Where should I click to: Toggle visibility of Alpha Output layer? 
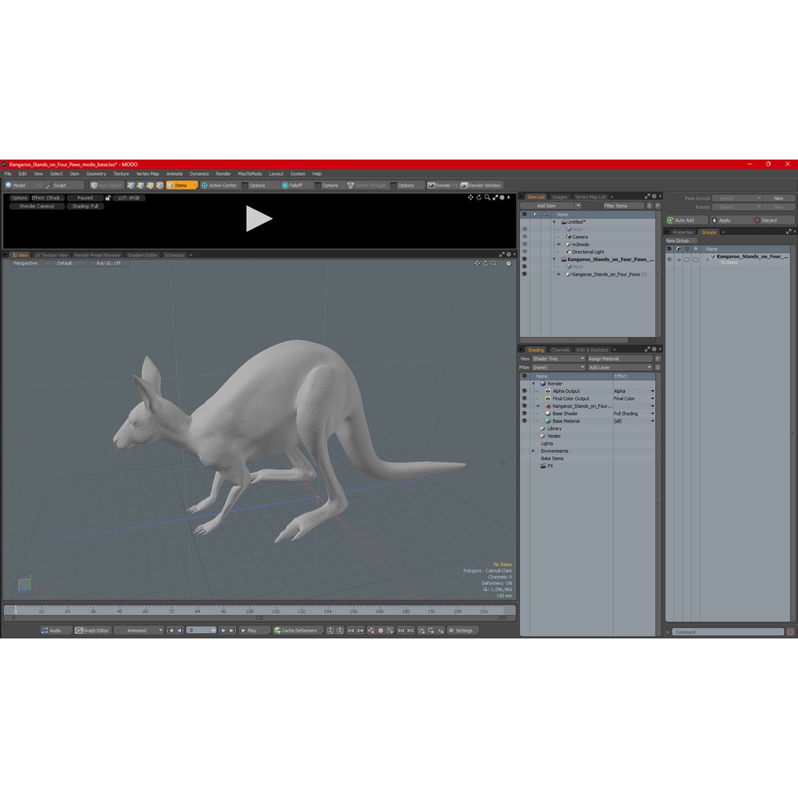pyautogui.click(x=524, y=391)
